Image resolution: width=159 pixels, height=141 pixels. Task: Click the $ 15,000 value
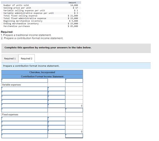[x=73, y=18]
